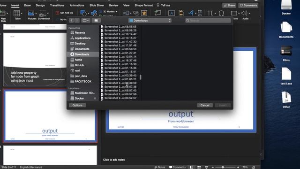Click the Tell me search box
Screen dimensions: 300x169
coord(163,5)
